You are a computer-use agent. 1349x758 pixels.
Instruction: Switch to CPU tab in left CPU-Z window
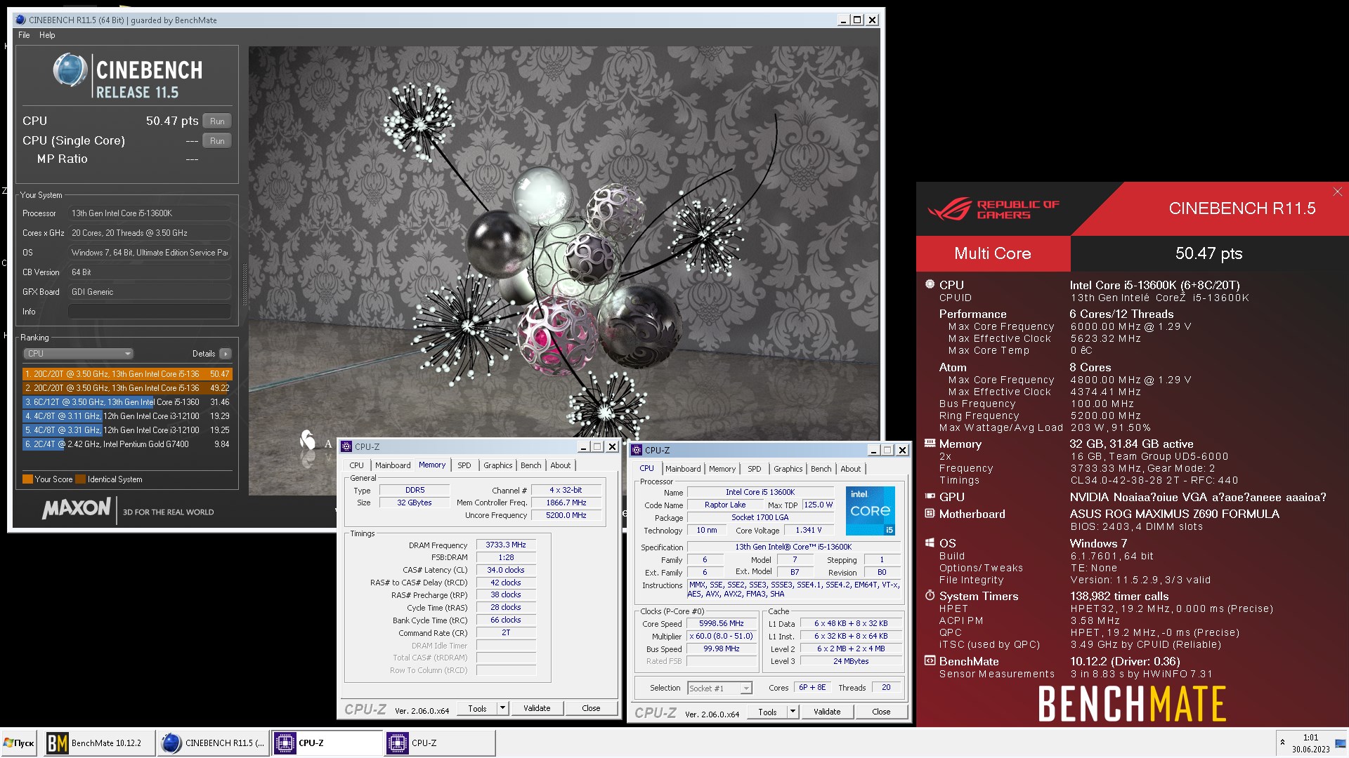[x=357, y=465]
